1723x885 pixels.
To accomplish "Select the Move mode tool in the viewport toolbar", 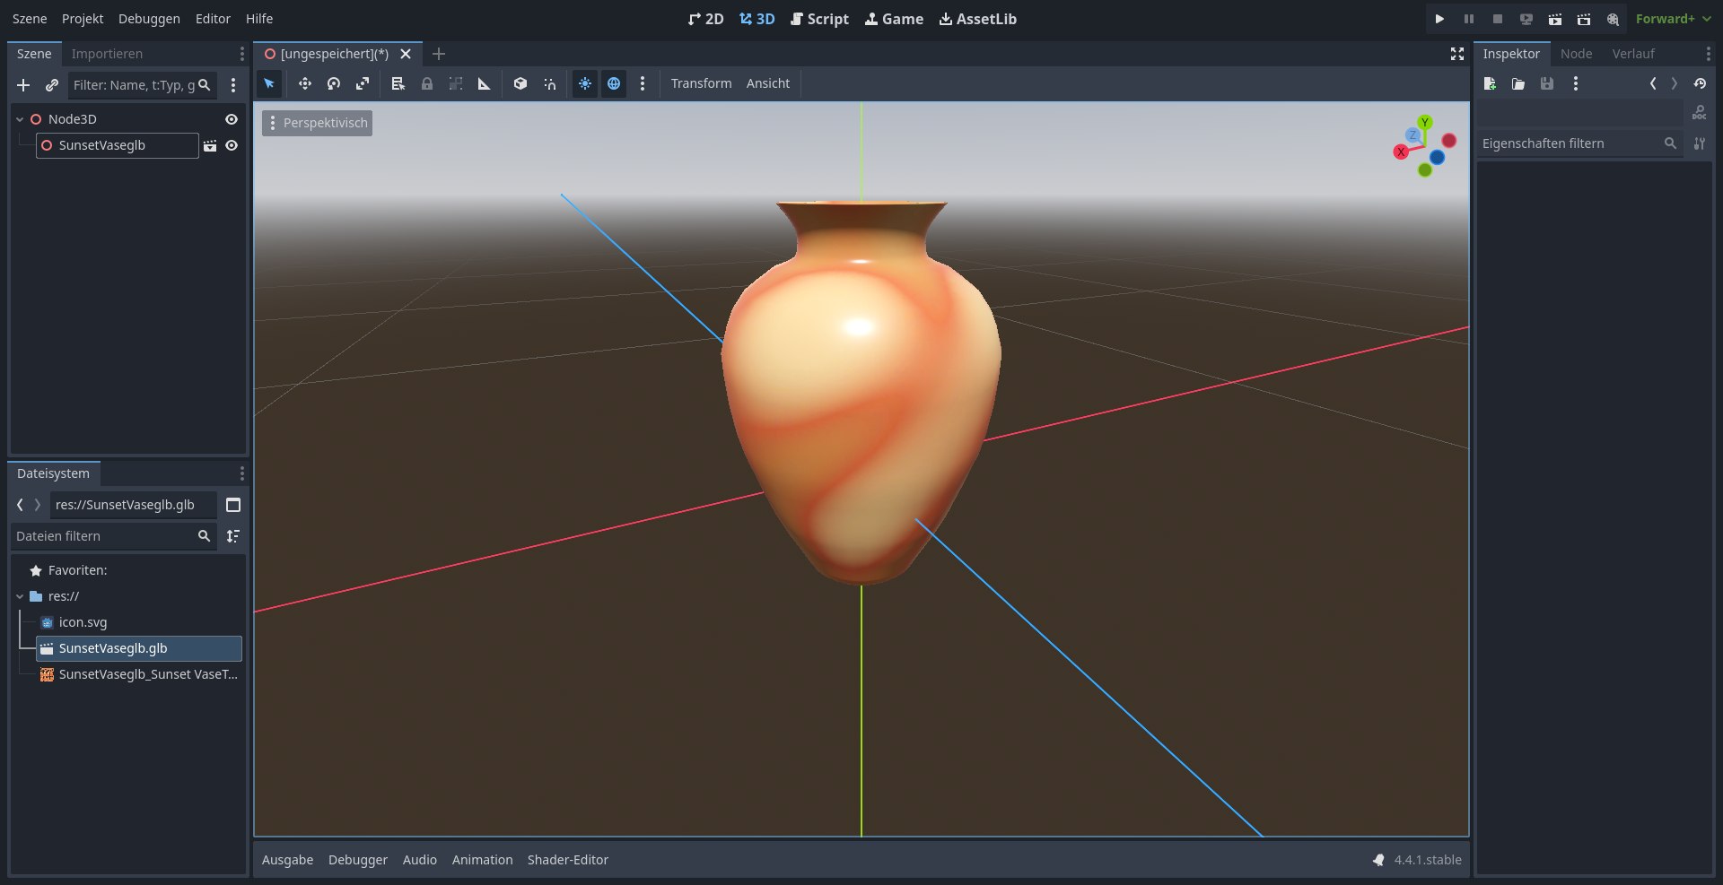I will tap(305, 83).
